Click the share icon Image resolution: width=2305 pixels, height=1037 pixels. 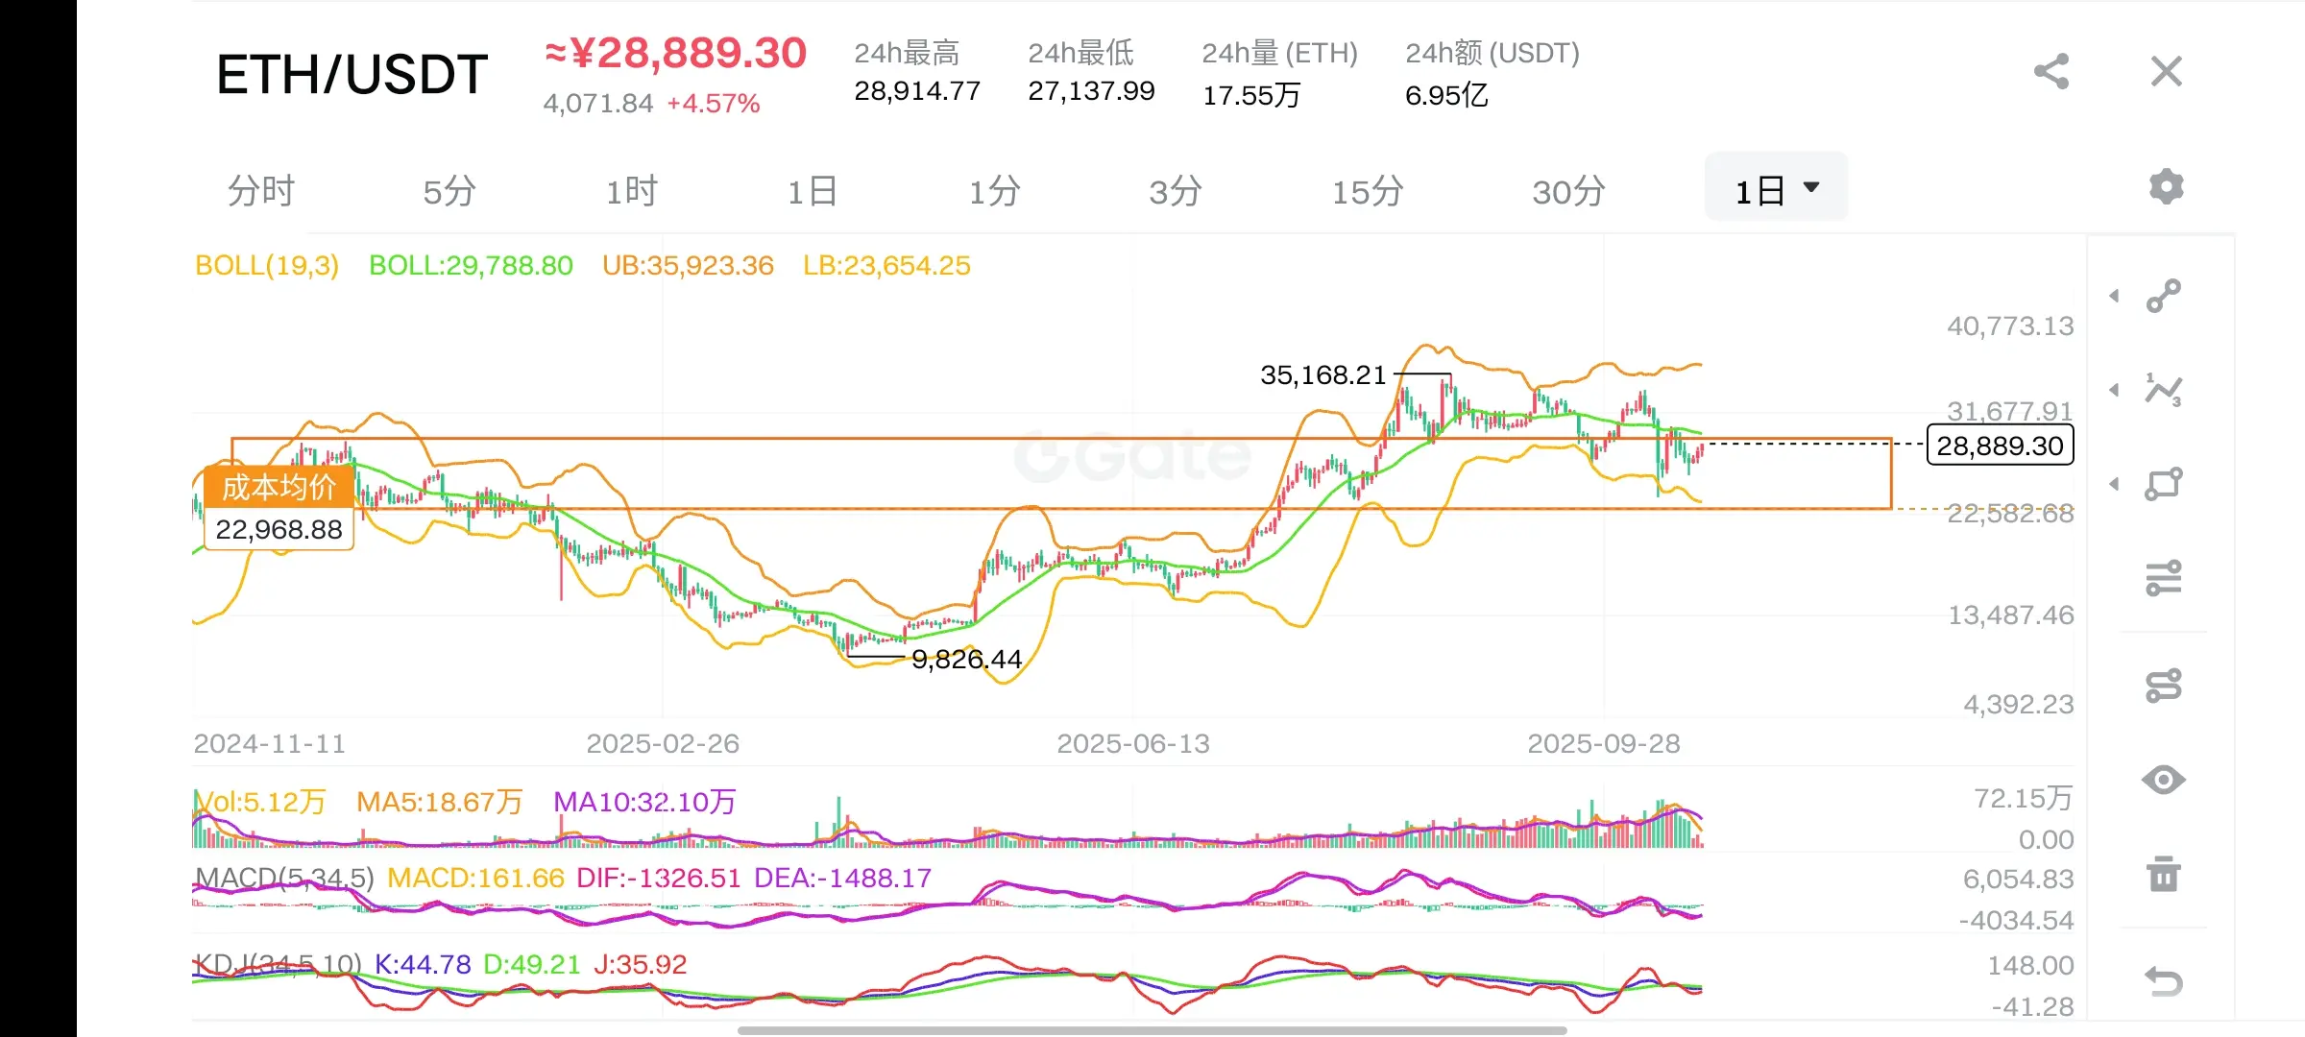coord(2051,72)
